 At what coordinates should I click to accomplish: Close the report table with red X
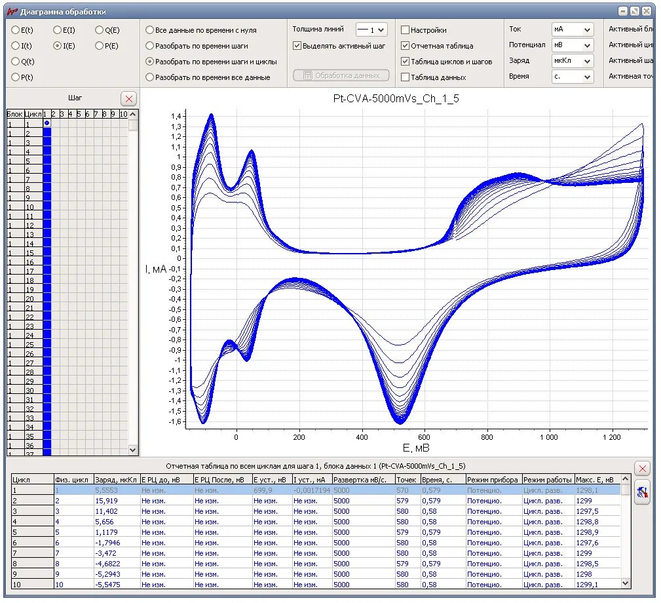(x=642, y=469)
